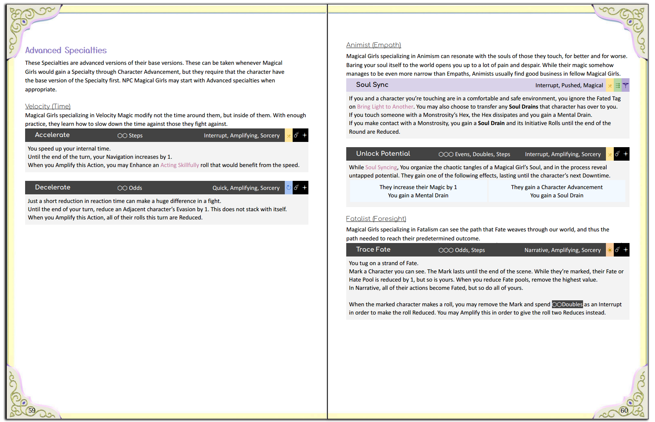Click the Fatalist (Foresight) heading
The image size is (655, 422).
[376, 219]
